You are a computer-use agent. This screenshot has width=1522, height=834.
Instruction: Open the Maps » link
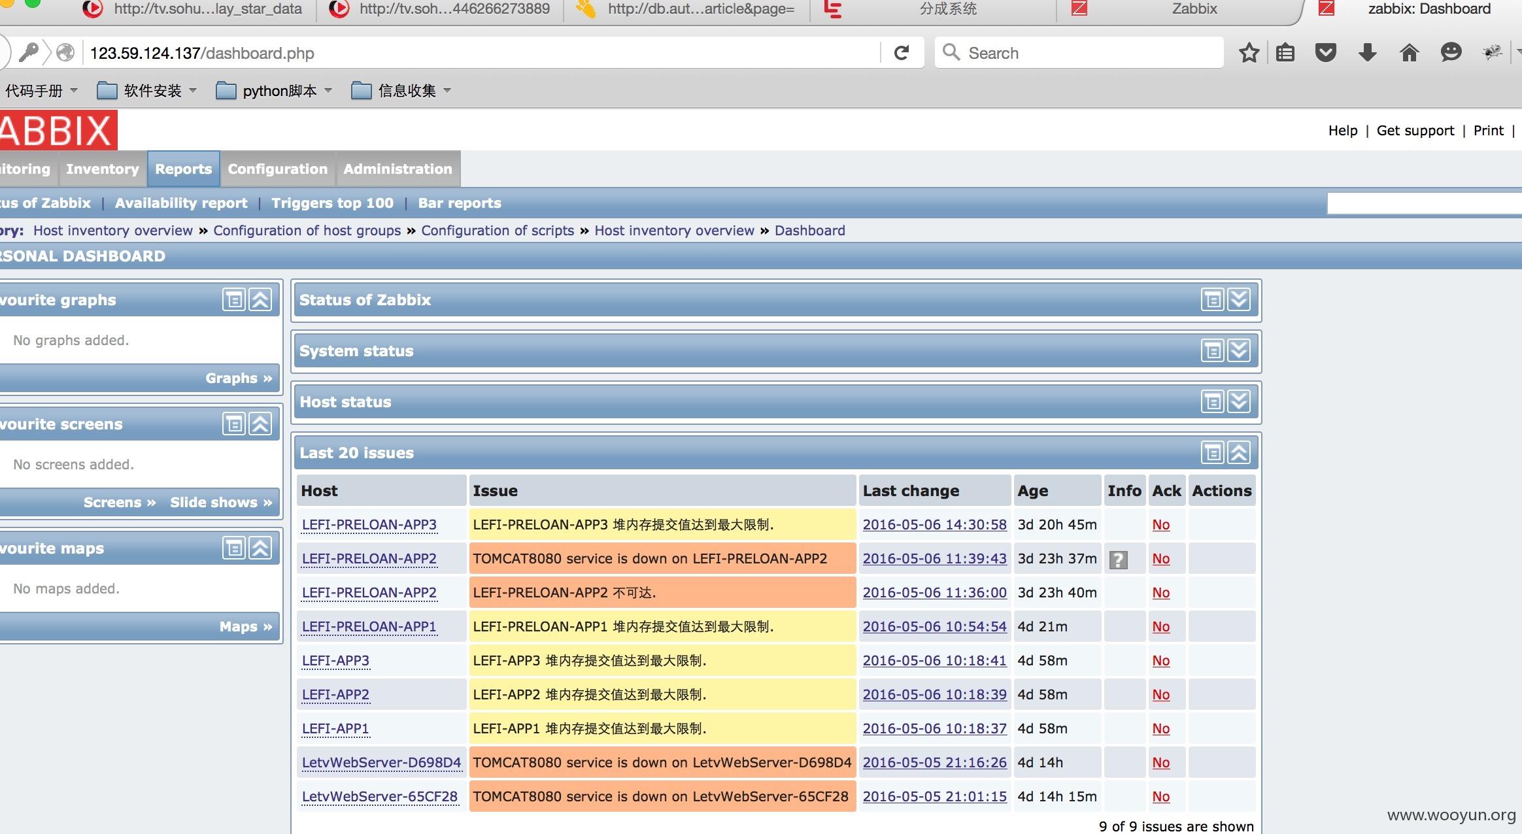[x=246, y=627]
